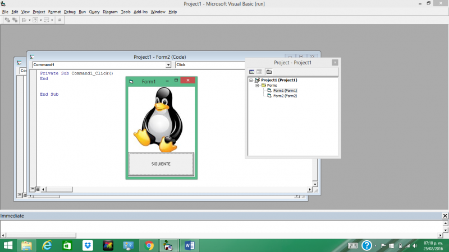This screenshot has width=449, height=252.
Task: Open the Run menu
Action: (82, 12)
